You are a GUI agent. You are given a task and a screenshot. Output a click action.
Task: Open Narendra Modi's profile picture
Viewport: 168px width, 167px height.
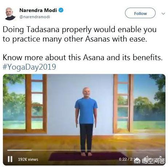point(10,14)
